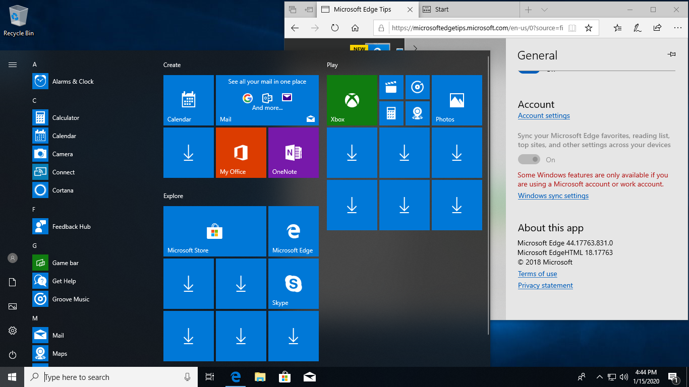Open a new Edge tab
Image resolution: width=689 pixels, height=387 pixels.
(528, 10)
